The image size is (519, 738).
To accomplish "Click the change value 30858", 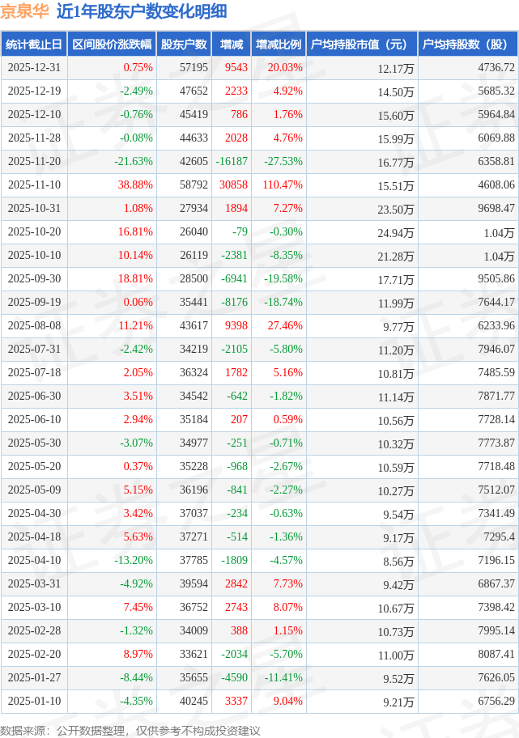I will pyautogui.click(x=234, y=184).
